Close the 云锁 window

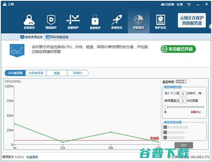click(206, 4)
